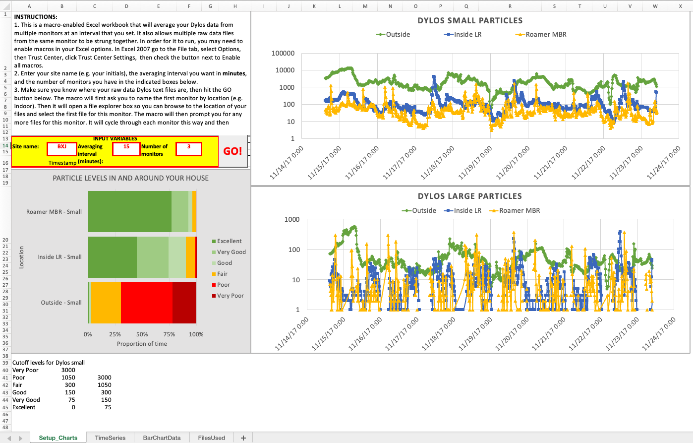This screenshot has height=443, width=693.
Task: Select column header X
Action: point(680,6)
